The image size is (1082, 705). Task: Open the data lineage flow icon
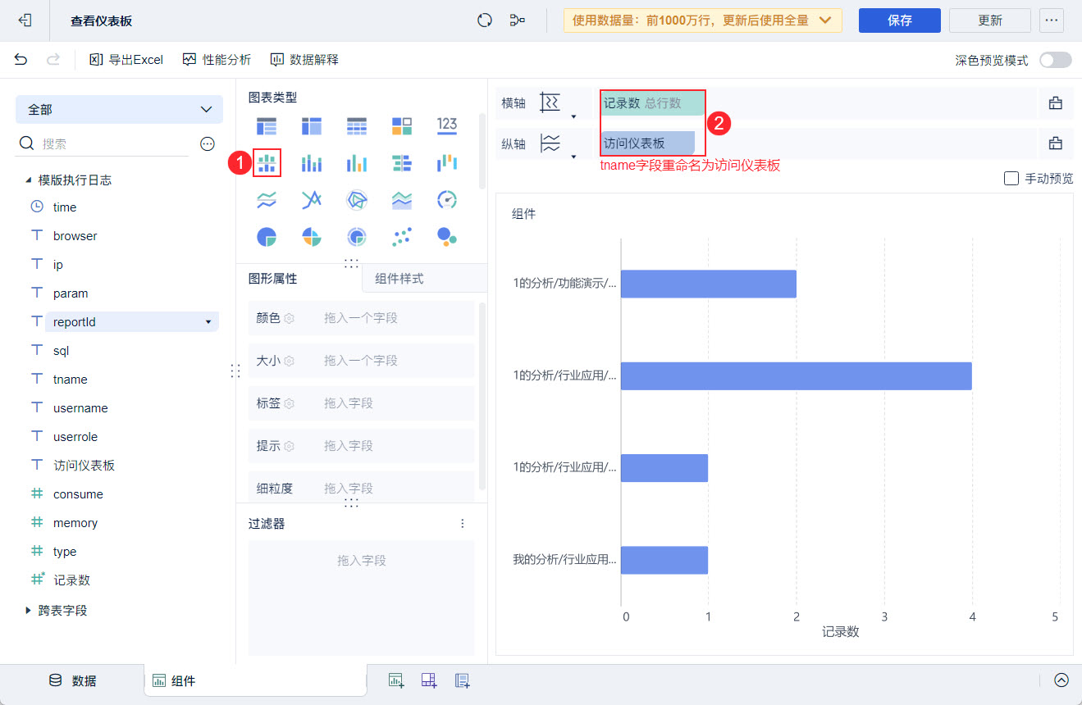pyautogui.click(x=518, y=20)
